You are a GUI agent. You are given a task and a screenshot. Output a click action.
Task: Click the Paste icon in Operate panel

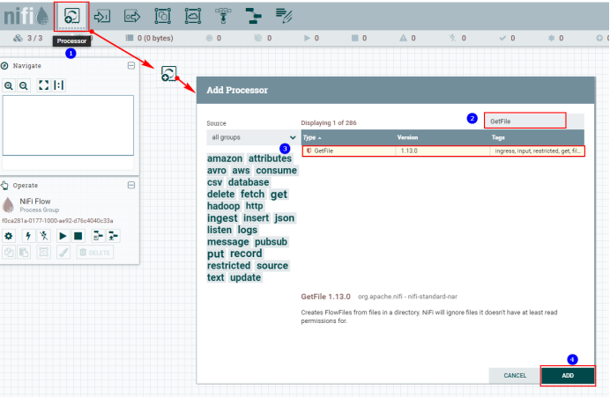[24, 253]
